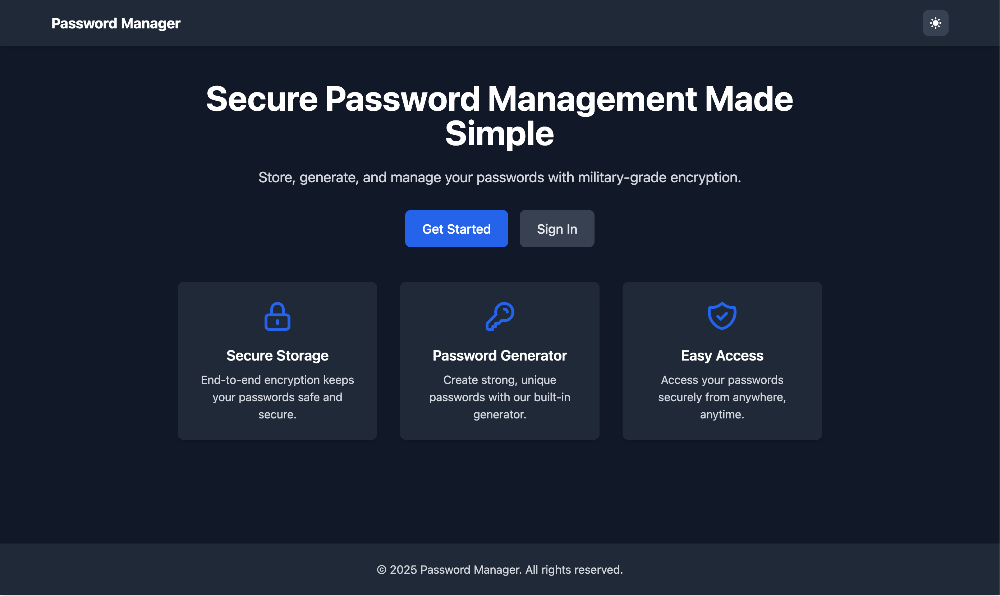Click the military-grade encryption subtitle text

(x=500, y=178)
